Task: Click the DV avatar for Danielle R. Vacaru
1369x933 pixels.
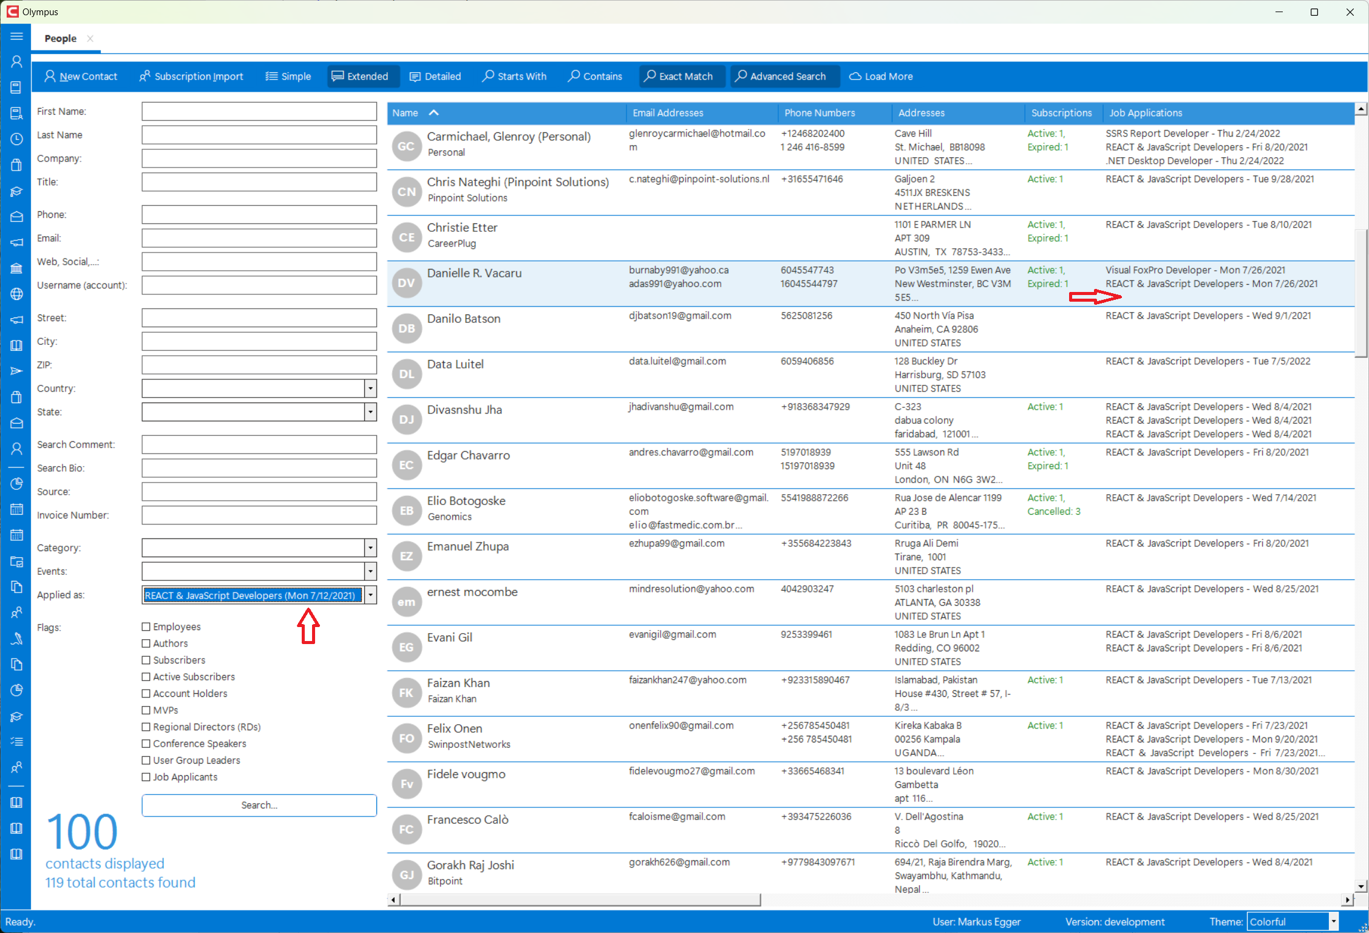Action: click(x=406, y=283)
